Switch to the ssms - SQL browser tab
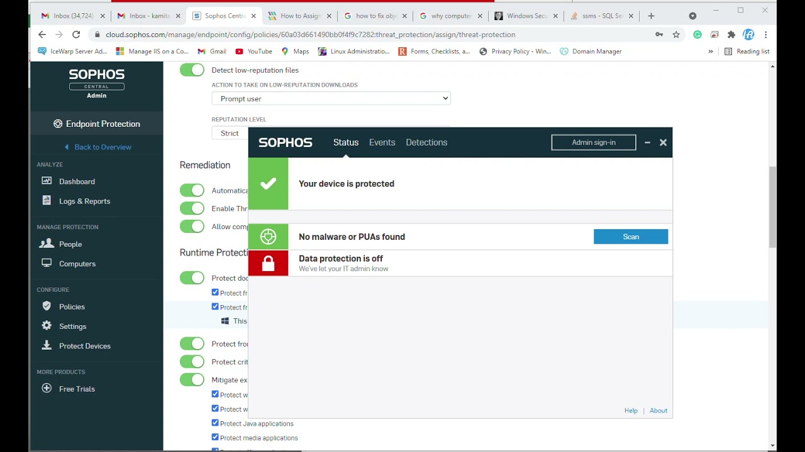This screenshot has width=805, height=452. coord(601,16)
